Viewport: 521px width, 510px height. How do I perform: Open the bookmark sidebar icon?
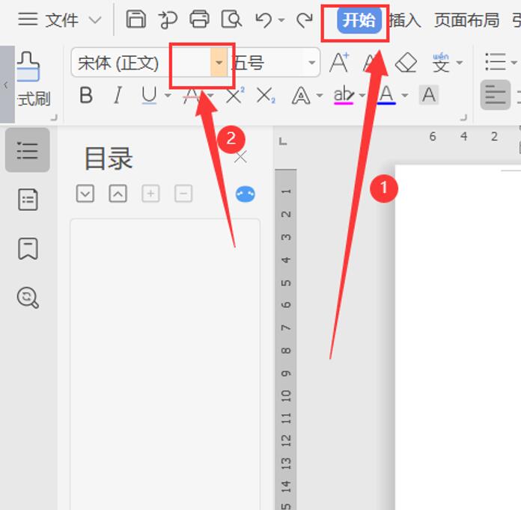(28, 248)
